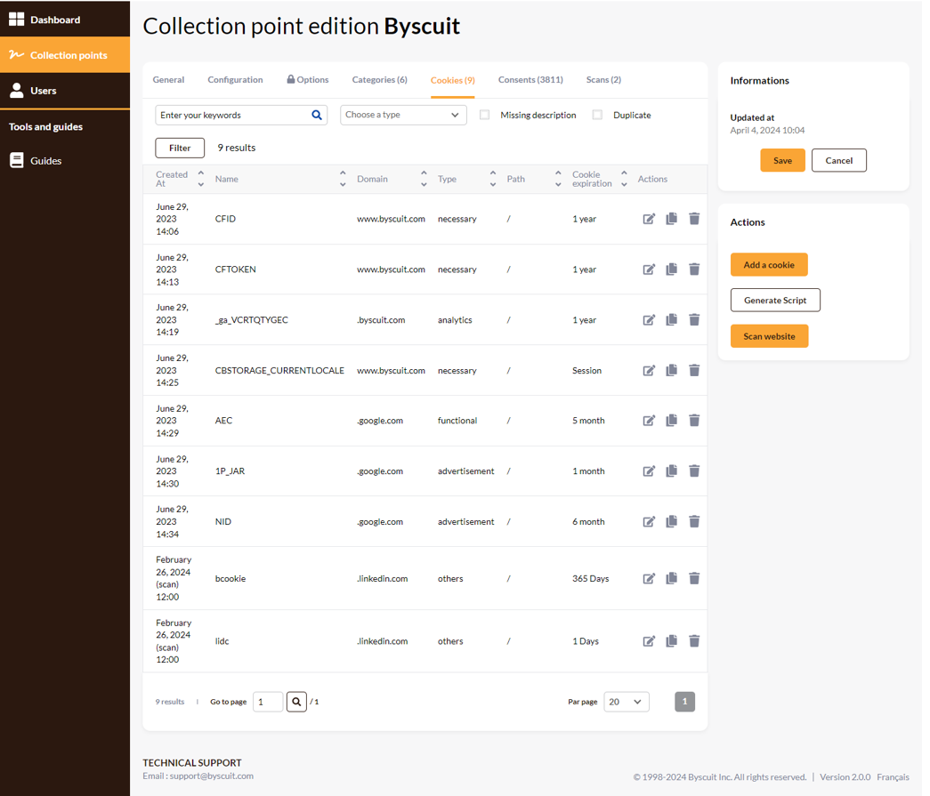
Task: Duplicate the CFTOKEN cookie
Action: click(671, 269)
